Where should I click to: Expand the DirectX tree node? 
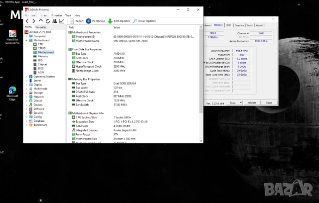click(26, 101)
